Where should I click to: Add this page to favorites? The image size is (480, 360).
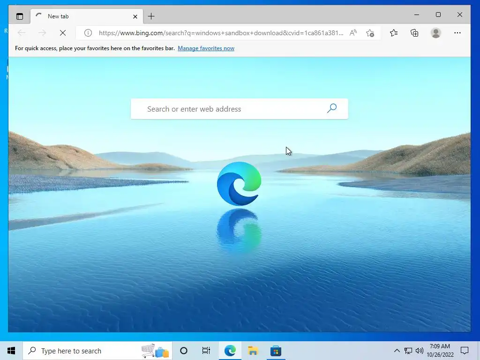tap(370, 33)
